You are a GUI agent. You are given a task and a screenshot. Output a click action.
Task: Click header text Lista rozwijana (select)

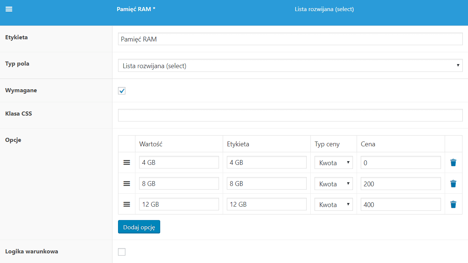pyautogui.click(x=324, y=9)
